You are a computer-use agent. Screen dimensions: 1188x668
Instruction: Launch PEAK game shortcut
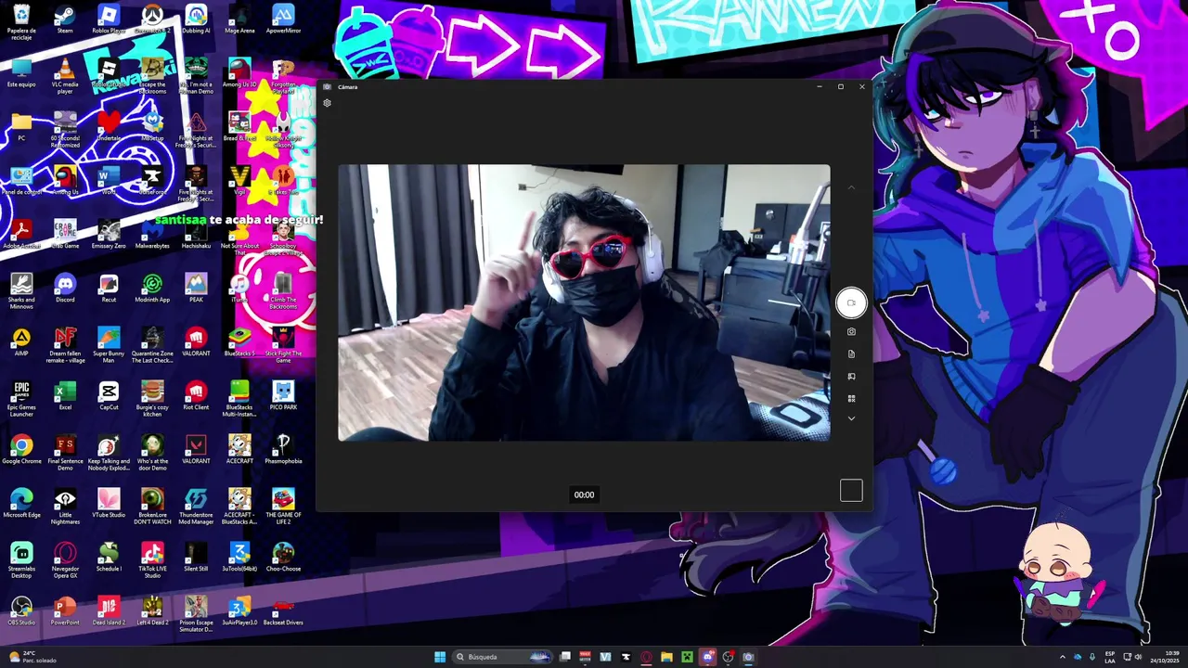pos(196,288)
